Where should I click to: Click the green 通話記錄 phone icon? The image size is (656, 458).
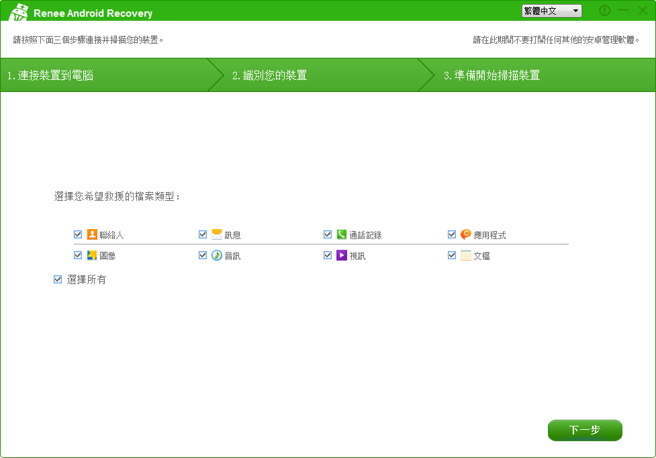(x=342, y=234)
